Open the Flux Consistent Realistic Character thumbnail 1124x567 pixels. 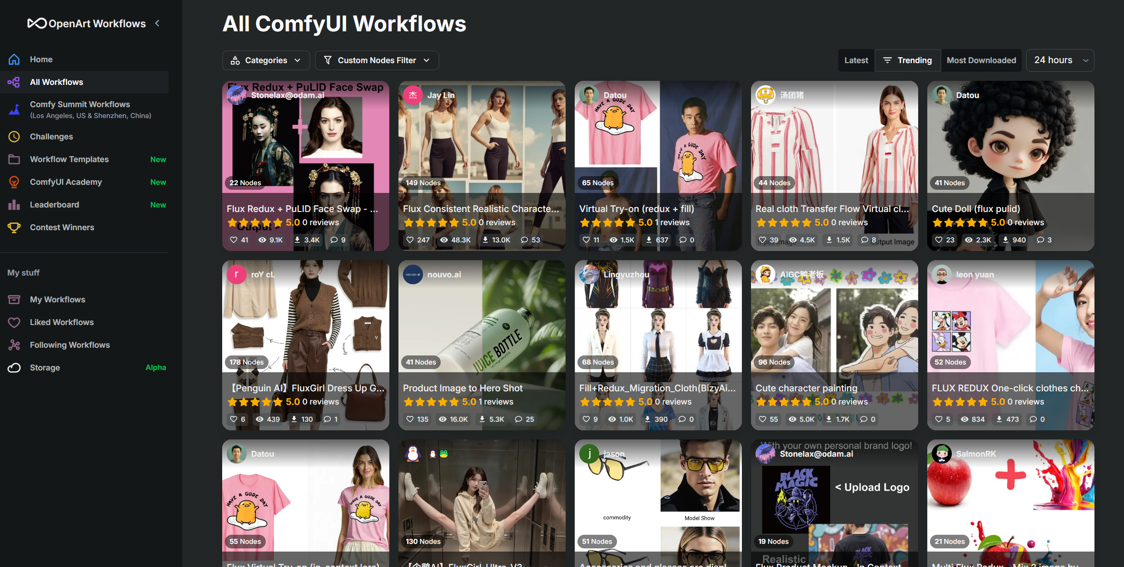tap(482, 136)
